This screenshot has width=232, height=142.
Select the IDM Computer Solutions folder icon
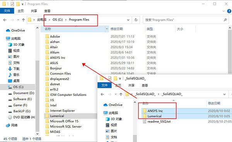pos(47,95)
